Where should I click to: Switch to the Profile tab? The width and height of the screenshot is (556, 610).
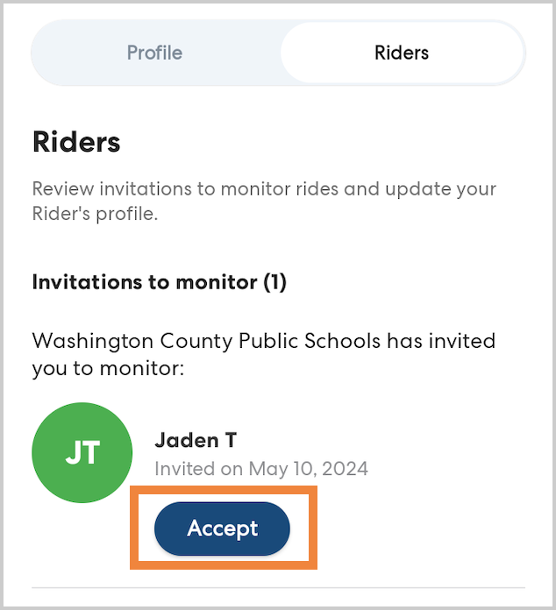click(154, 53)
